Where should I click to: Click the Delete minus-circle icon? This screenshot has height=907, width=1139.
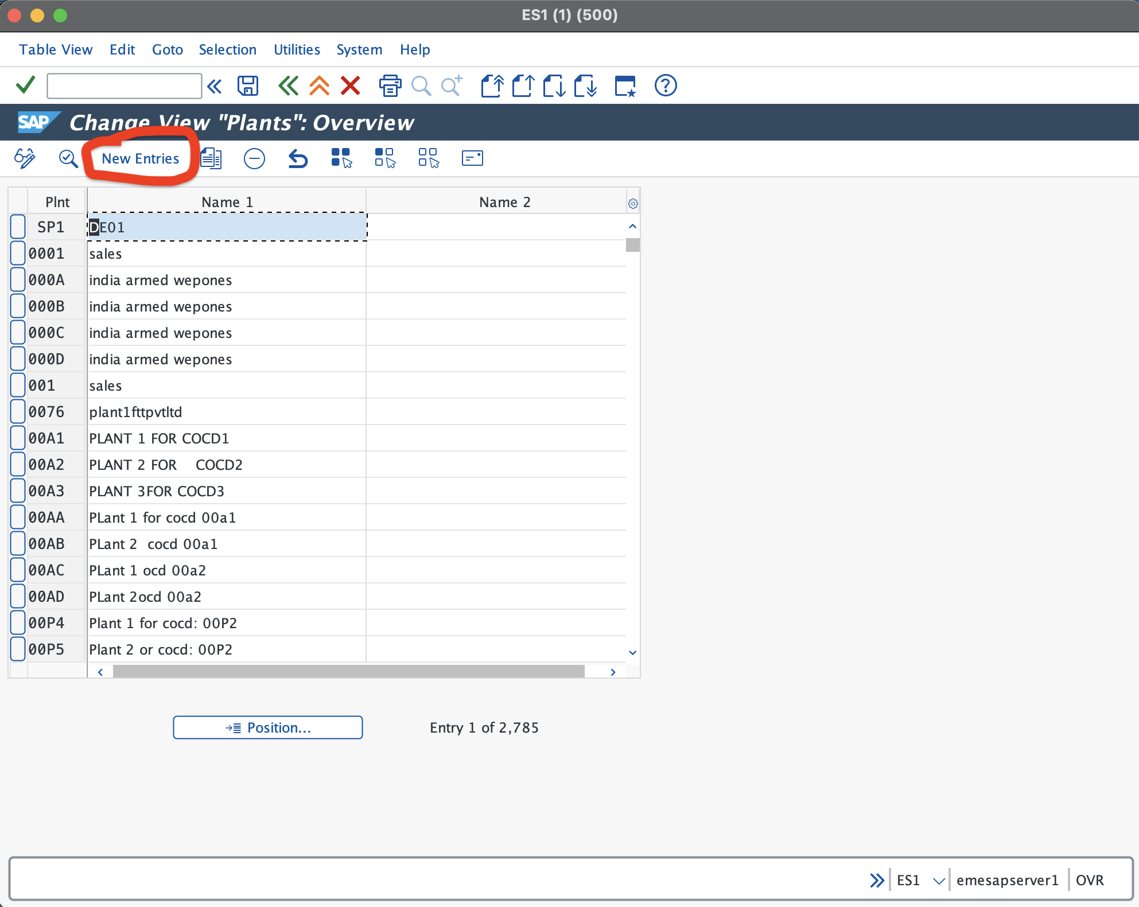254,158
